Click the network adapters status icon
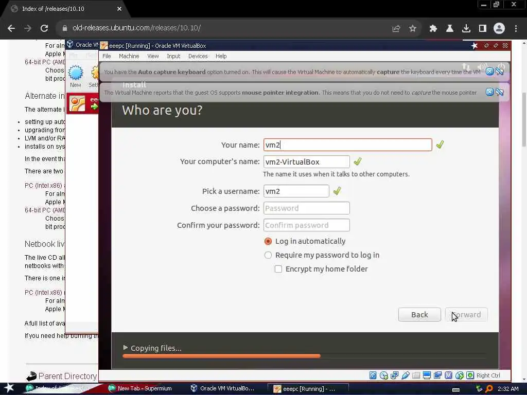Screen dimensions: 527x395 394,375
